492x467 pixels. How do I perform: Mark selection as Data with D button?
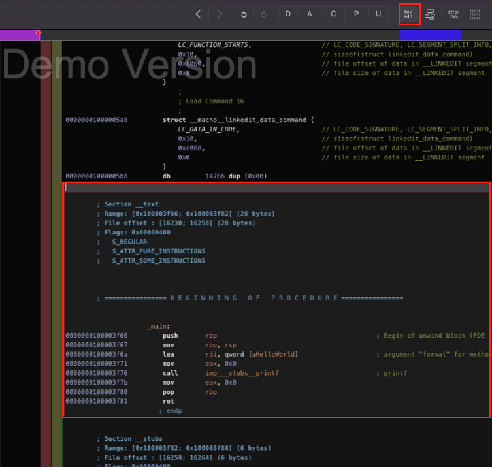(288, 14)
